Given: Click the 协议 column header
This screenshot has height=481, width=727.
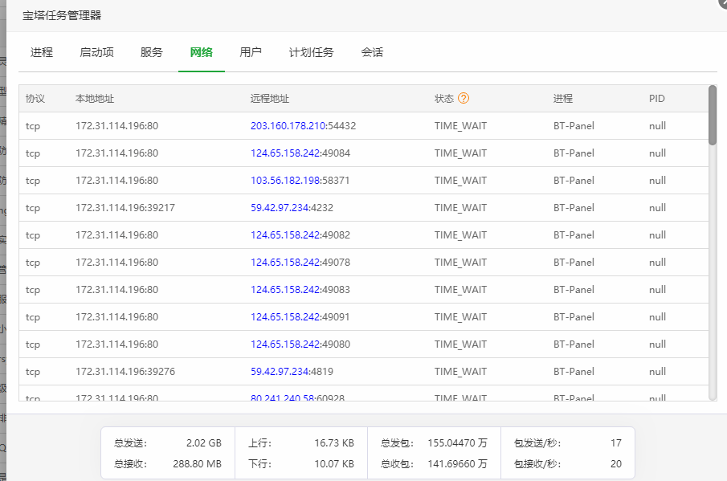Looking at the screenshot, I should pos(35,98).
